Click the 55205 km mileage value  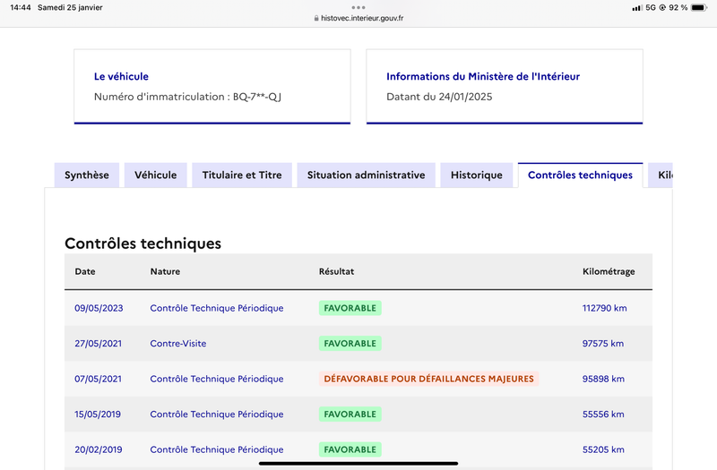(603, 449)
